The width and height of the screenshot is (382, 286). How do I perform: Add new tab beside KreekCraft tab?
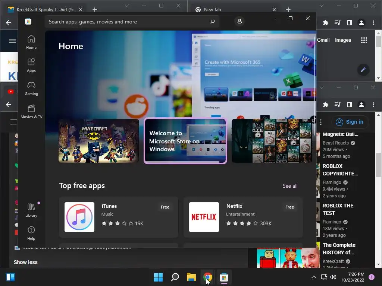(x=95, y=9)
